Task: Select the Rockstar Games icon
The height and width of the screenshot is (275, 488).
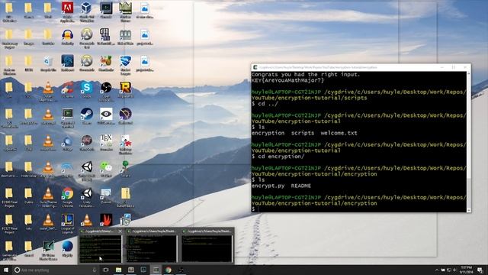Action: tap(125, 90)
